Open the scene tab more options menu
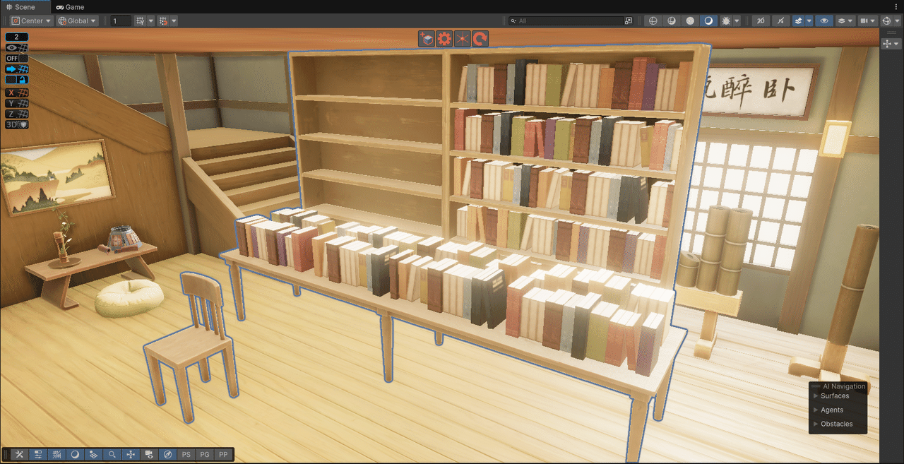 click(x=896, y=7)
